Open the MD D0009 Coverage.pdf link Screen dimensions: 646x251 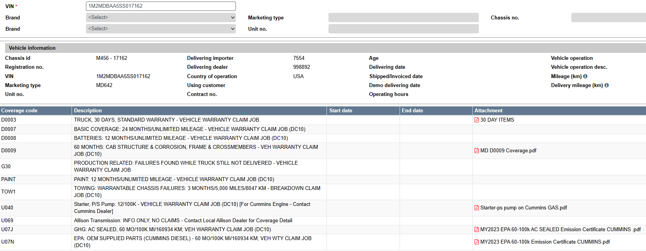pos(508,151)
